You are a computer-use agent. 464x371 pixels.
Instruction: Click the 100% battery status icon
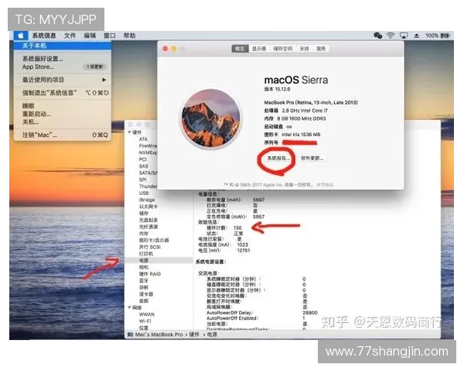pos(438,36)
